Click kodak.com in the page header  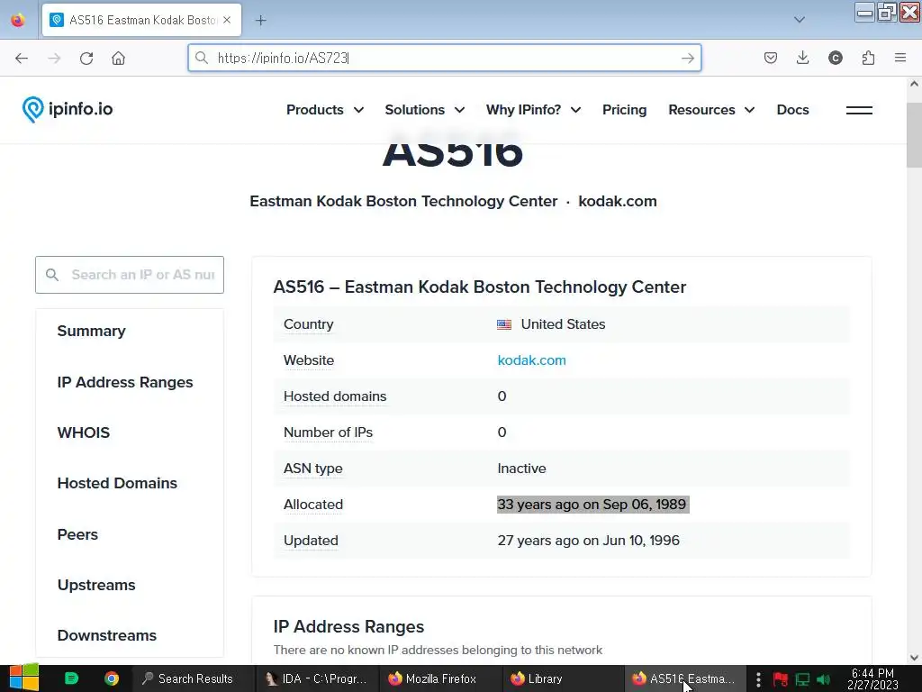[x=618, y=201]
